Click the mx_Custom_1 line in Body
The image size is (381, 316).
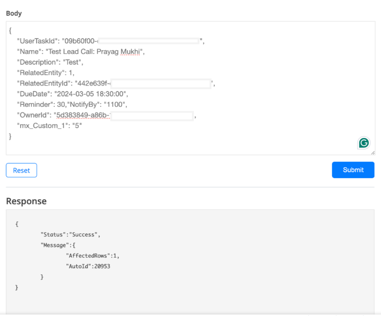(x=49, y=126)
